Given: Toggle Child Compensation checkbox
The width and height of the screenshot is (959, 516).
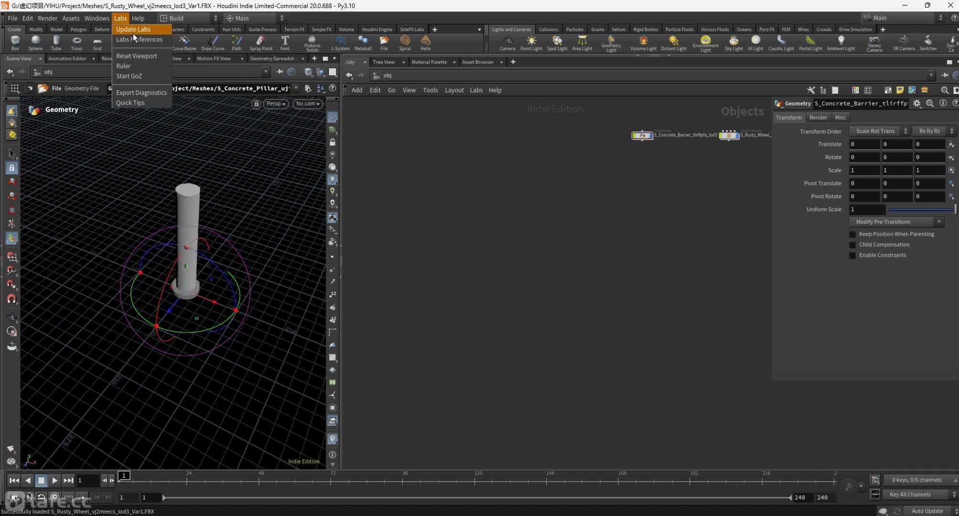Looking at the screenshot, I should (x=852, y=245).
